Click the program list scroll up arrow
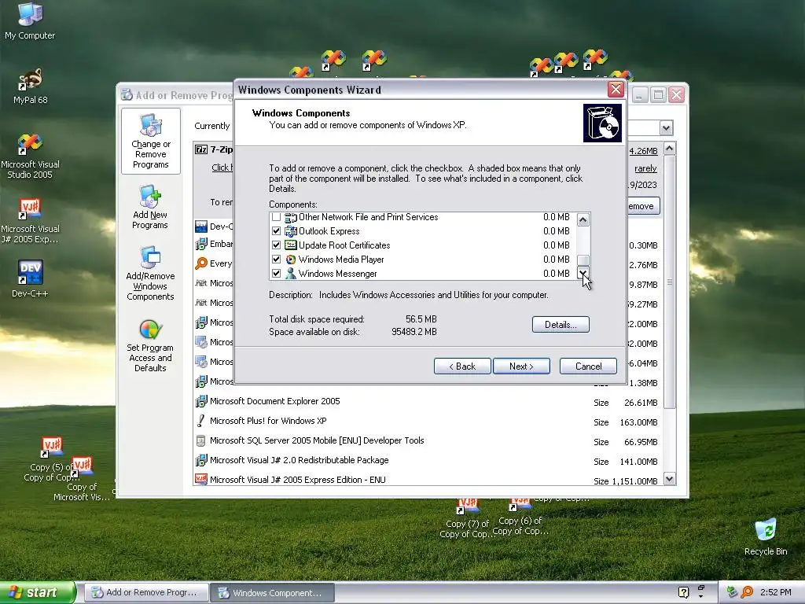This screenshot has height=604, width=805. click(x=670, y=149)
